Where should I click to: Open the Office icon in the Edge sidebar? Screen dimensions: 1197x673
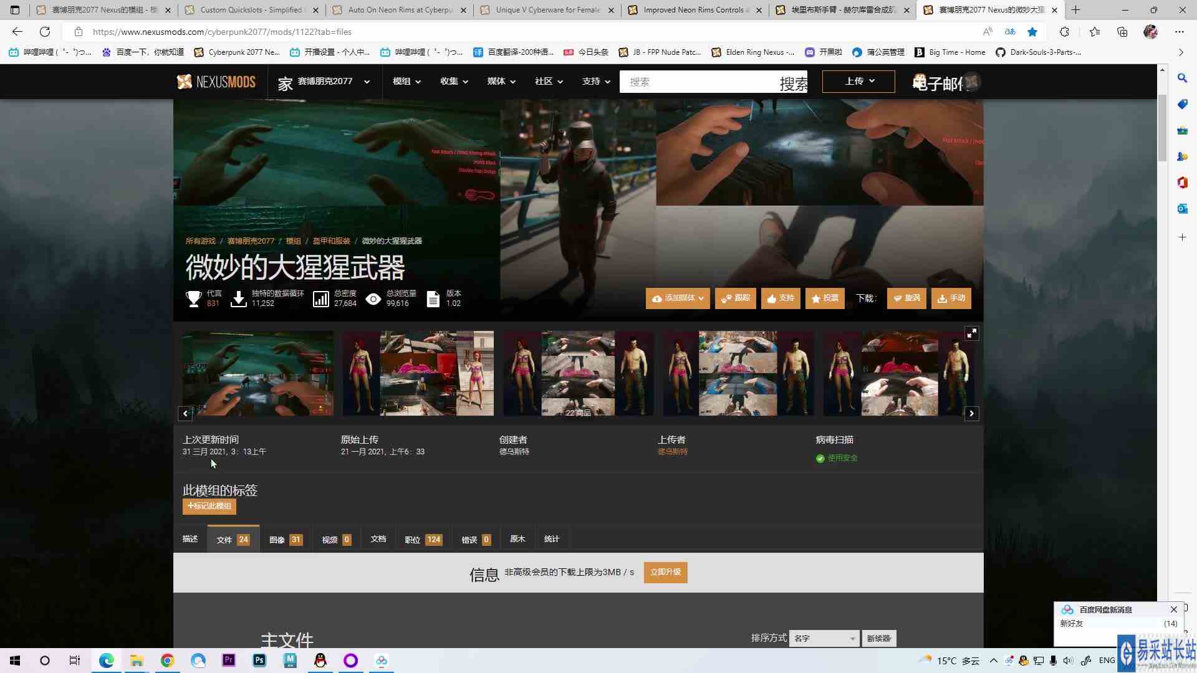click(1182, 183)
